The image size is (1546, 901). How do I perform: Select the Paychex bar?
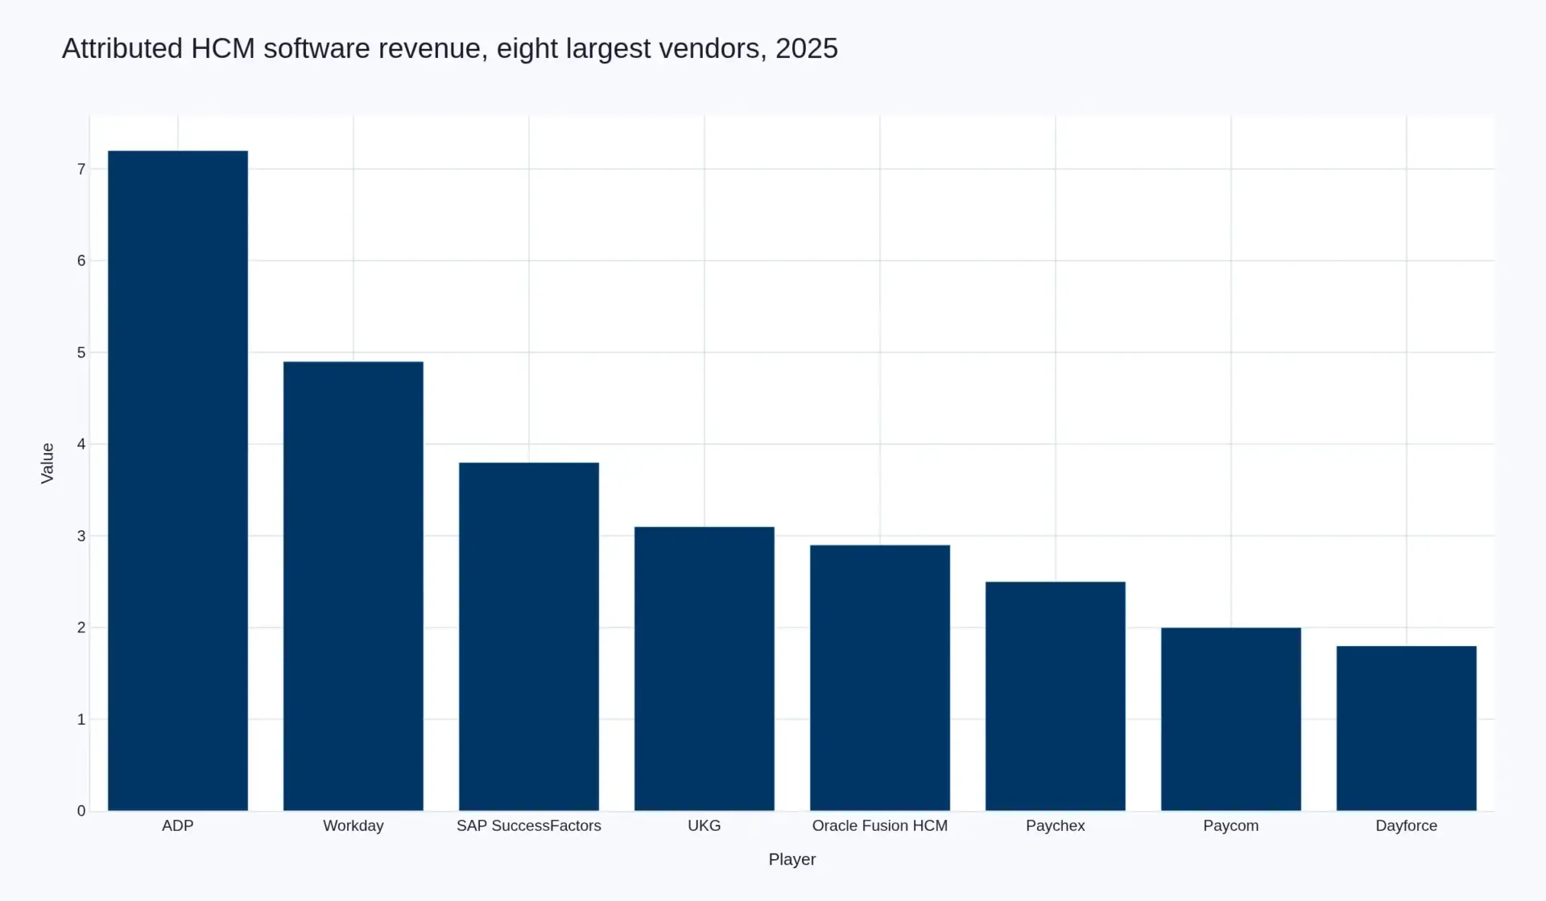pyautogui.click(x=1056, y=696)
